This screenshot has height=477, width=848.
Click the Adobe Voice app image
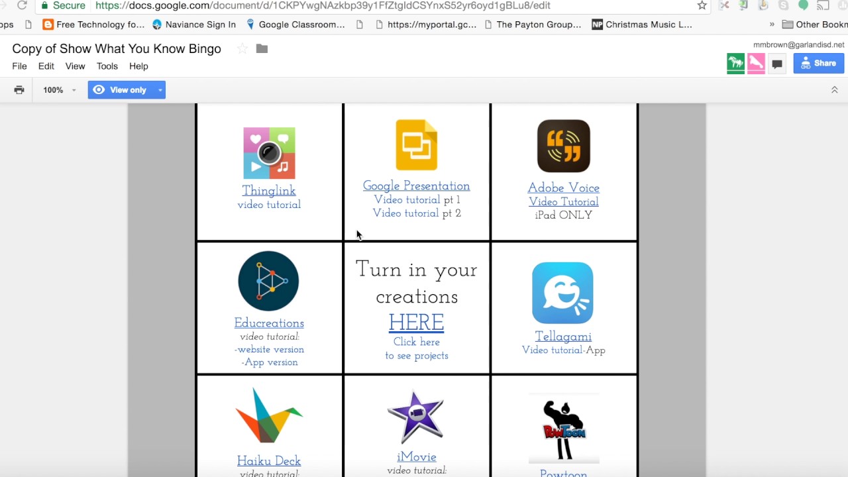click(x=564, y=146)
